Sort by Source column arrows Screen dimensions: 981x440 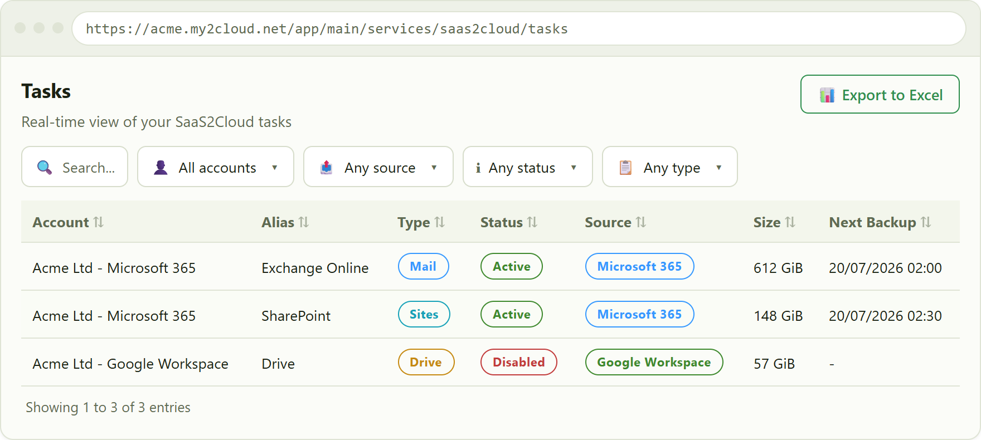pyautogui.click(x=641, y=222)
